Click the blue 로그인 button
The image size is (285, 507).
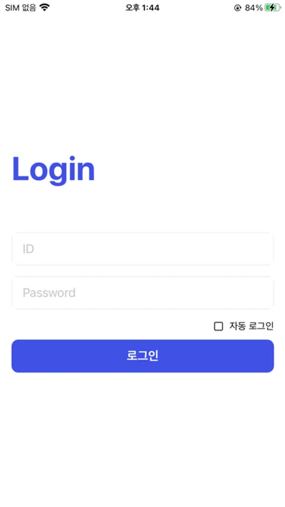143,355
